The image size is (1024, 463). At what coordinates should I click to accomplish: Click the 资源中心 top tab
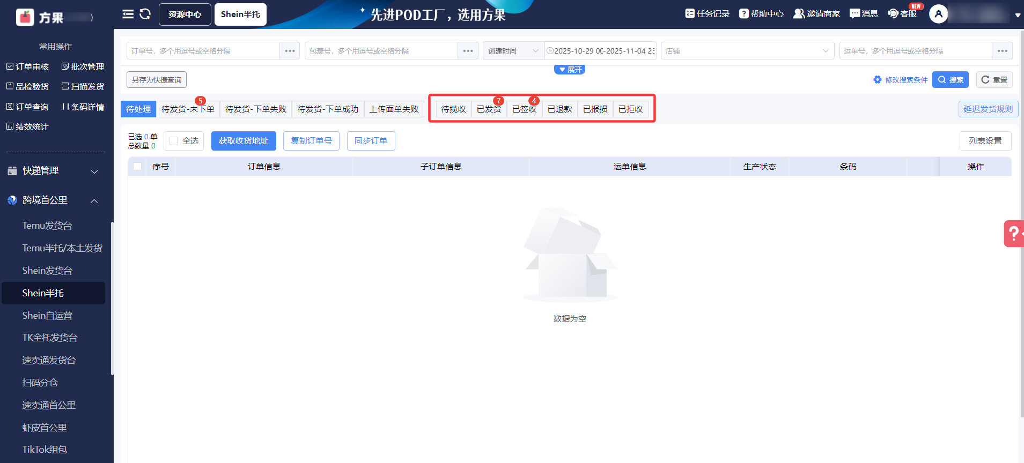click(x=185, y=14)
